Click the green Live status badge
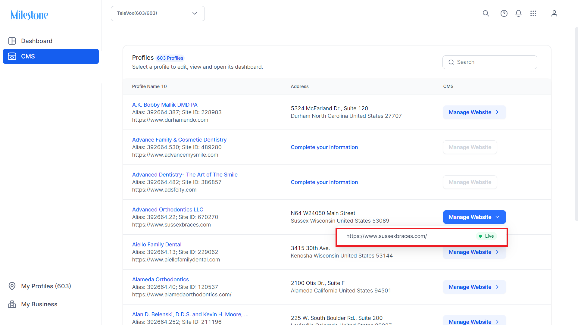 486,236
